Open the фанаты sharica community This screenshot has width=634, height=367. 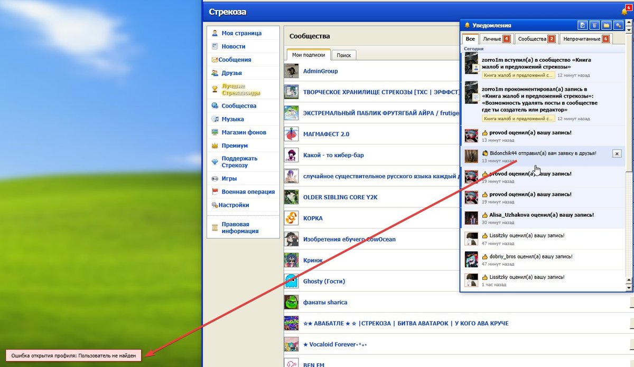click(325, 303)
